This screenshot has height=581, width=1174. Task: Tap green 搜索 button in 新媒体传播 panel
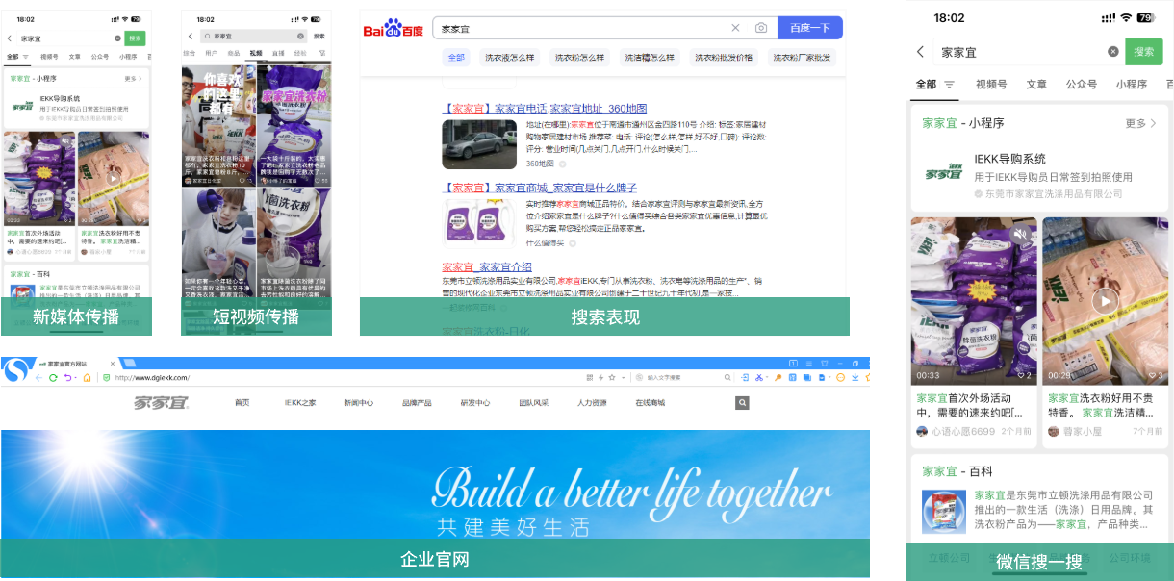135,38
